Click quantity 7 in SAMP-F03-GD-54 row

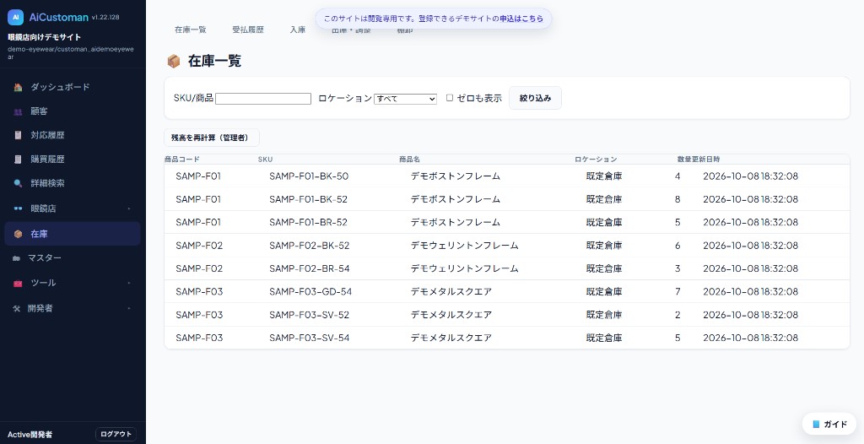click(x=678, y=292)
